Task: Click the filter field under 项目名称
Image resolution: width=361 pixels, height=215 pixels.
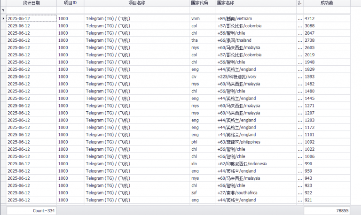Action: click(x=137, y=10)
